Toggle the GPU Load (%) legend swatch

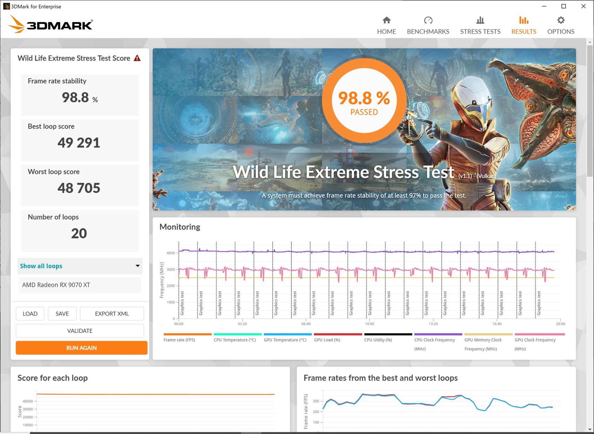pyautogui.click(x=338, y=334)
